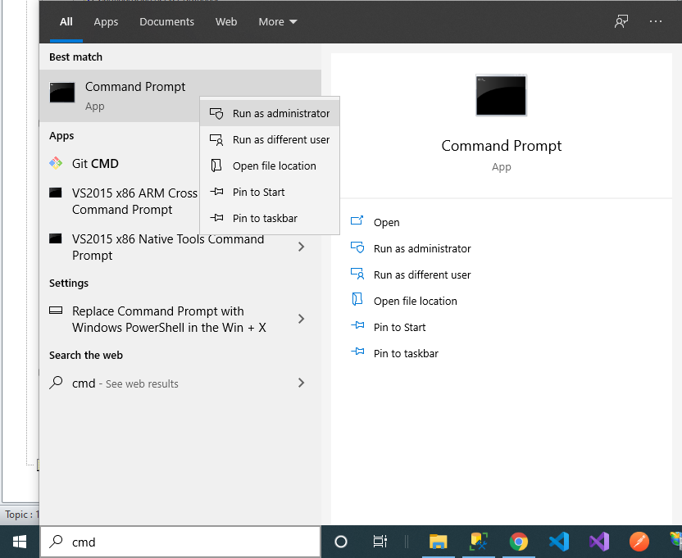The image size is (682, 558).
Task: Focus the taskbar search box containing cmd
Action: pos(180,542)
